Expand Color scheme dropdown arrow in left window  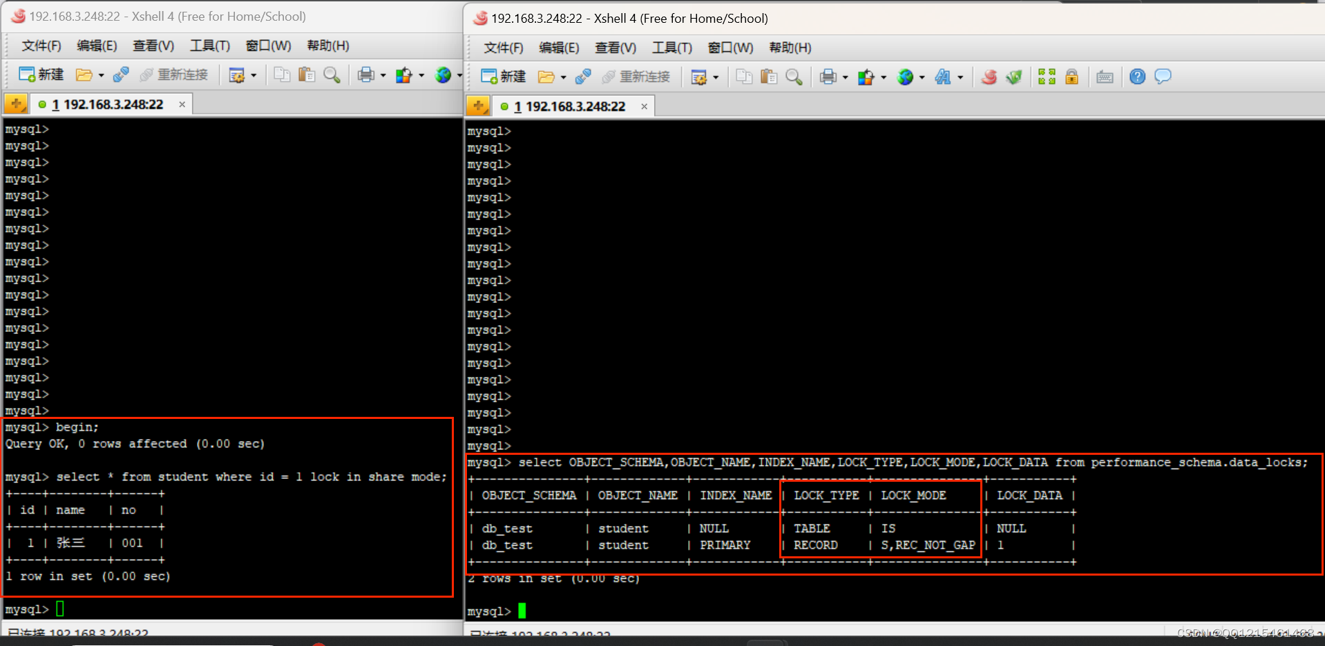tap(421, 75)
